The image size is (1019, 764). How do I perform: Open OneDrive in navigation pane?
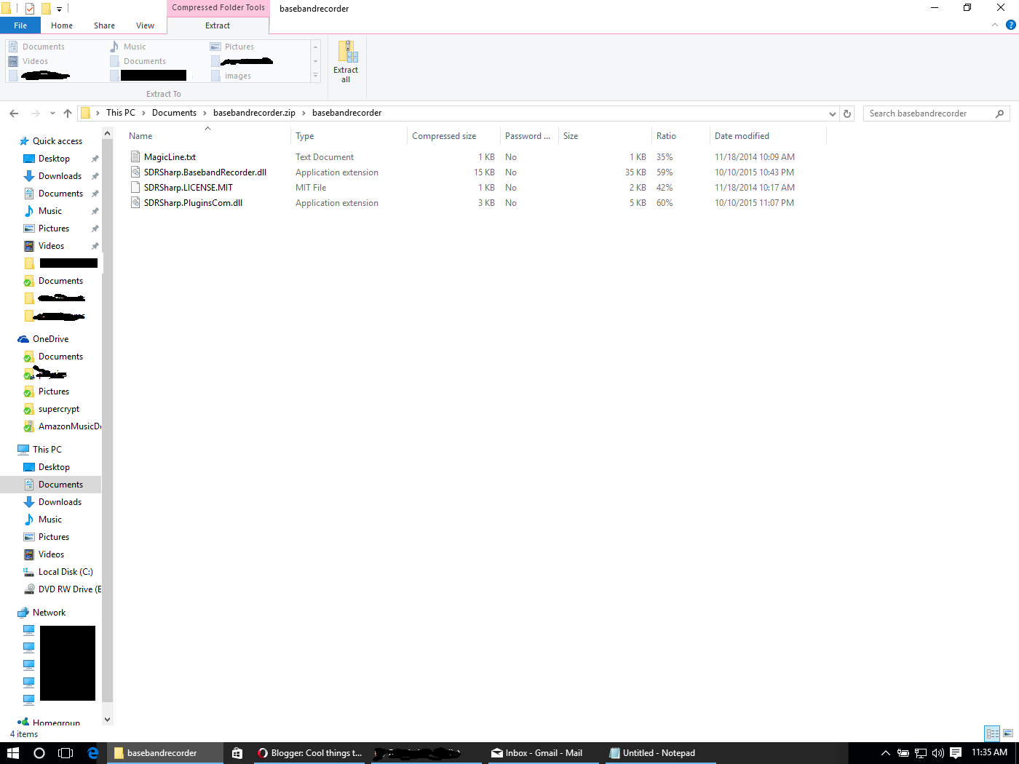pos(50,339)
